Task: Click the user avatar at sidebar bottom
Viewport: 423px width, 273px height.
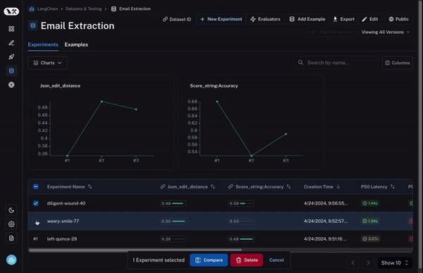Action: point(11,260)
